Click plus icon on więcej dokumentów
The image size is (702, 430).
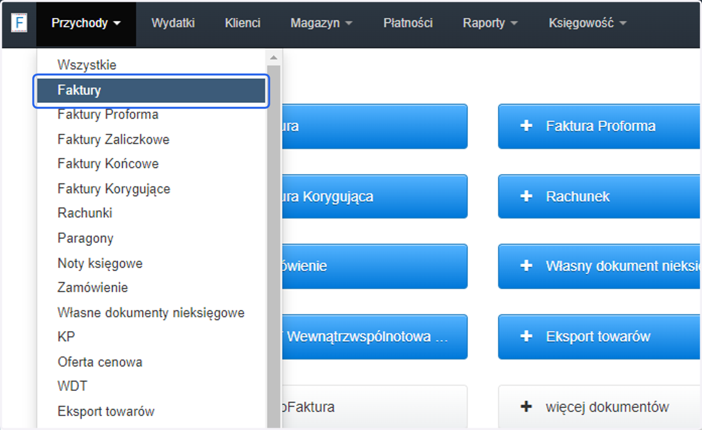point(526,407)
